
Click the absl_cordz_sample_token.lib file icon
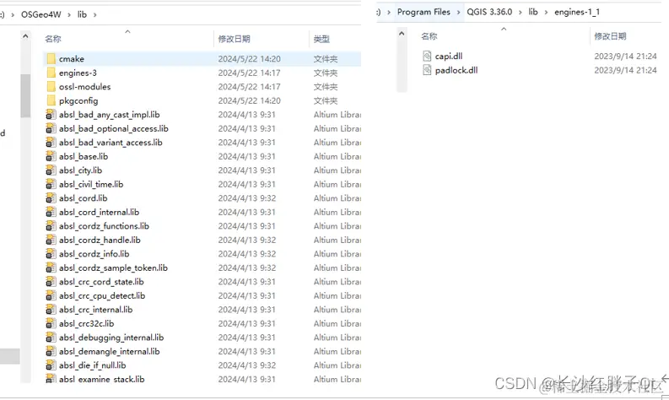tap(51, 268)
